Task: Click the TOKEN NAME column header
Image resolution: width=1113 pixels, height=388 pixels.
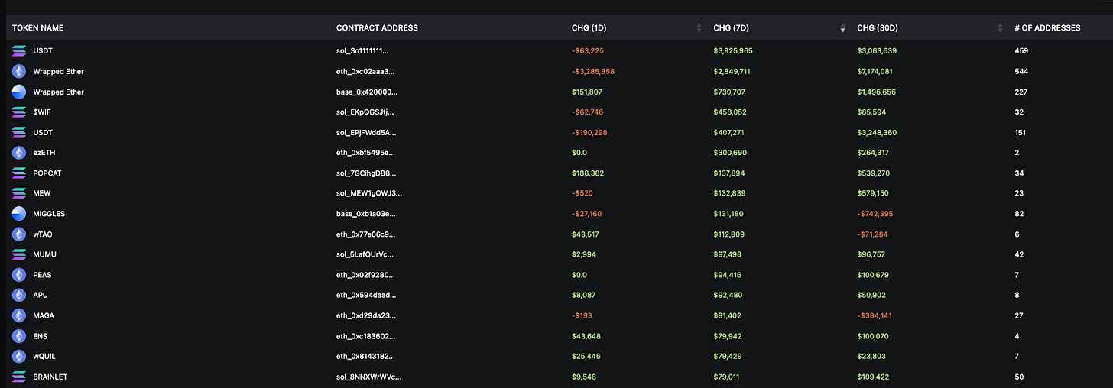Action: pos(38,28)
